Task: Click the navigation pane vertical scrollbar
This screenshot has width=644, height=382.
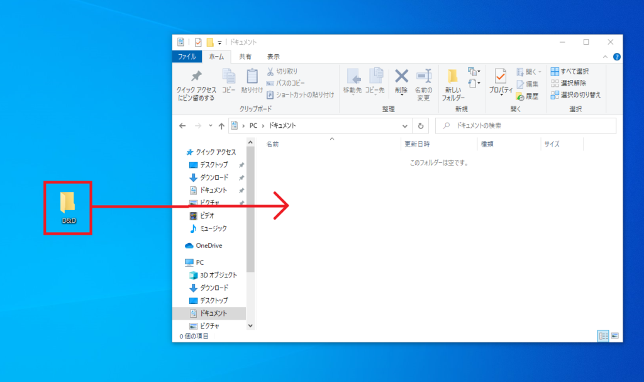Action: pyautogui.click(x=250, y=208)
